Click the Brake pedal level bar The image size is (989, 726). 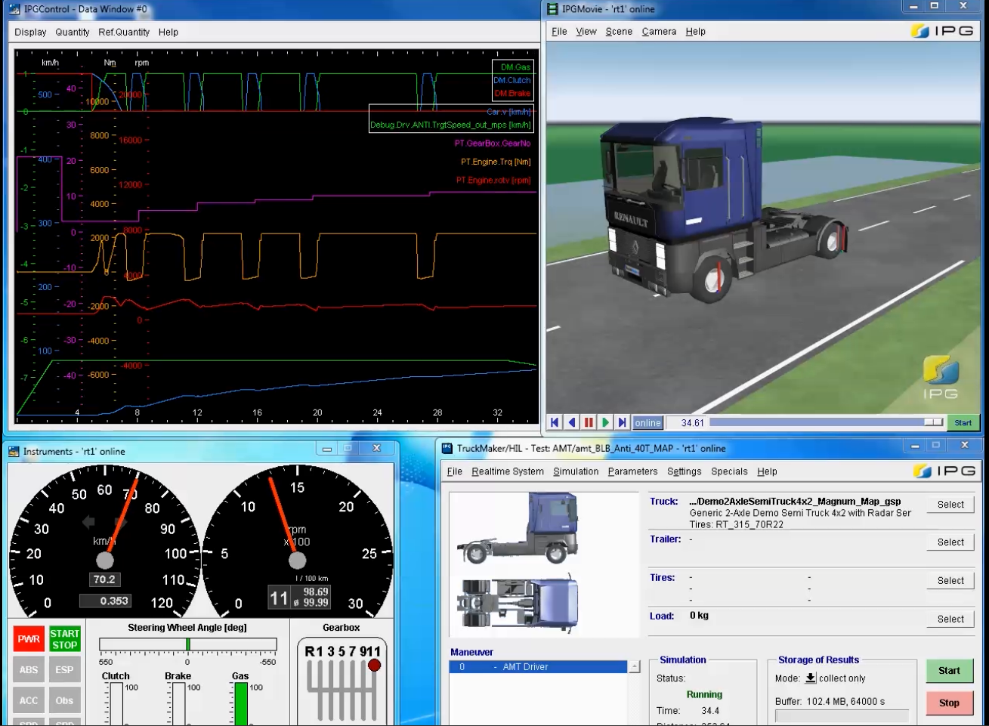point(179,703)
